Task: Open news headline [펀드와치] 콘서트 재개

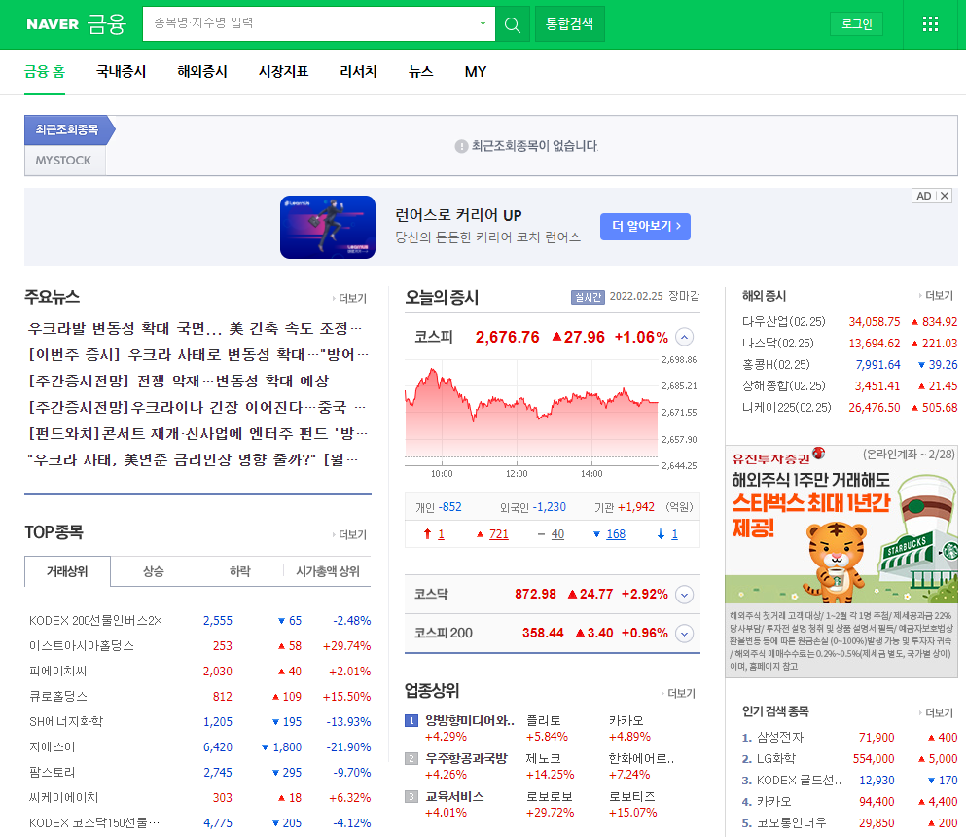Action: click(x=197, y=433)
